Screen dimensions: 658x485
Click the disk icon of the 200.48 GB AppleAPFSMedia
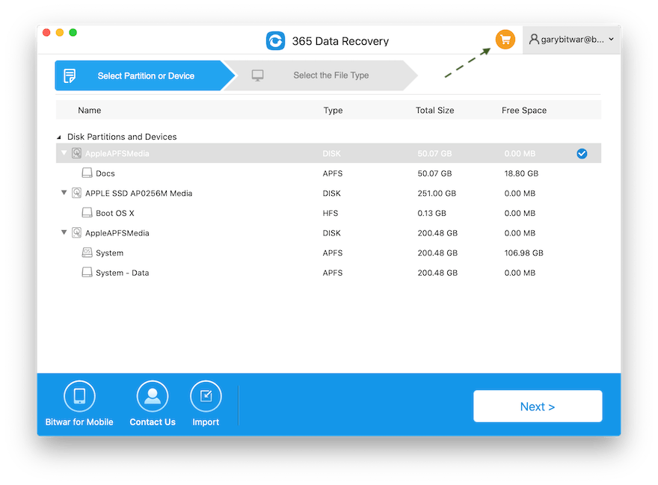click(x=76, y=232)
